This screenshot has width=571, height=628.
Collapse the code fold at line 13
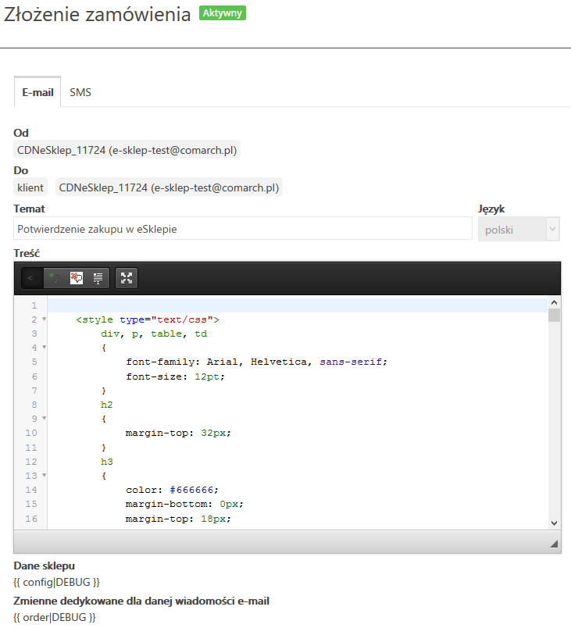[x=45, y=475]
